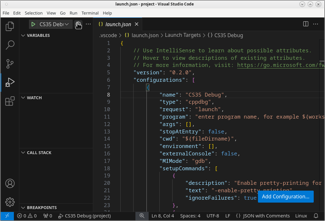
Task: Open Views and More Actions in debug sidebar
Action: pyautogui.click(x=88, y=24)
